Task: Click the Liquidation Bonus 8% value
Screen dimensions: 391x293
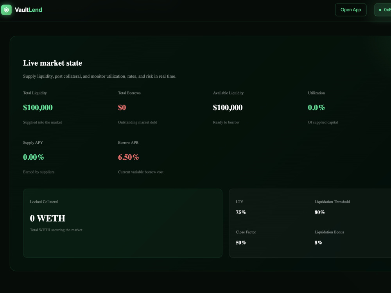Action: click(x=318, y=243)
